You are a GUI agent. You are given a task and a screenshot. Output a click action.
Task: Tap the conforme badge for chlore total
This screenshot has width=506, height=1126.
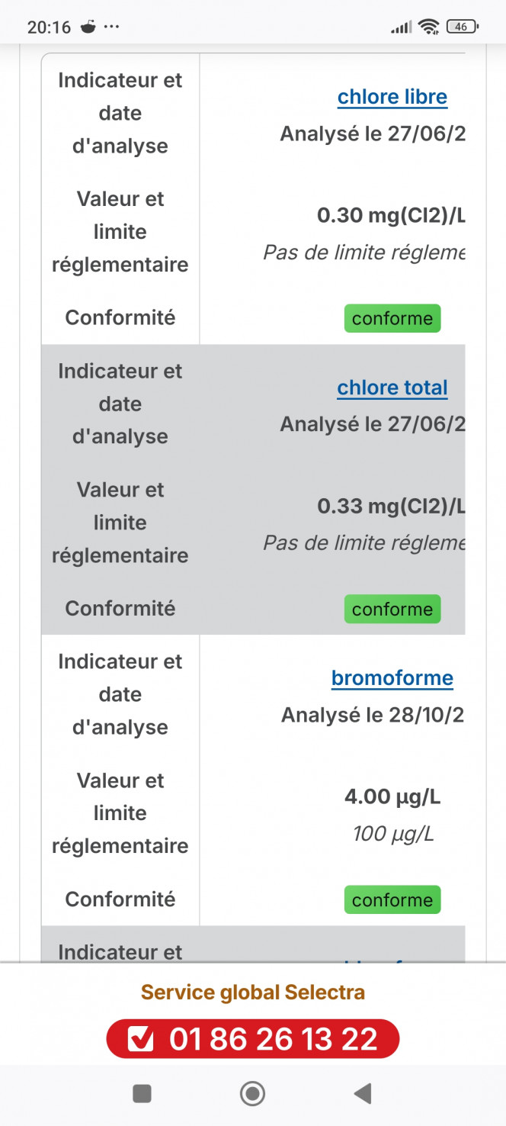pyautogui.click(x=392, y=609)
